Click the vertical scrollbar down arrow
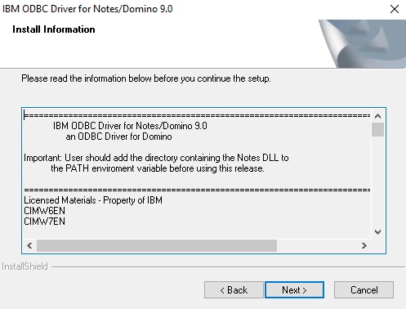Image resolution: width=406 pixels, height=309 pixels. coord(377,232)
